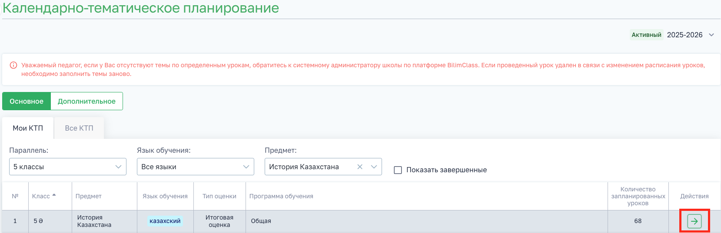Select the 5 Ә class row cell
The image size is (721, 233).
39,221
